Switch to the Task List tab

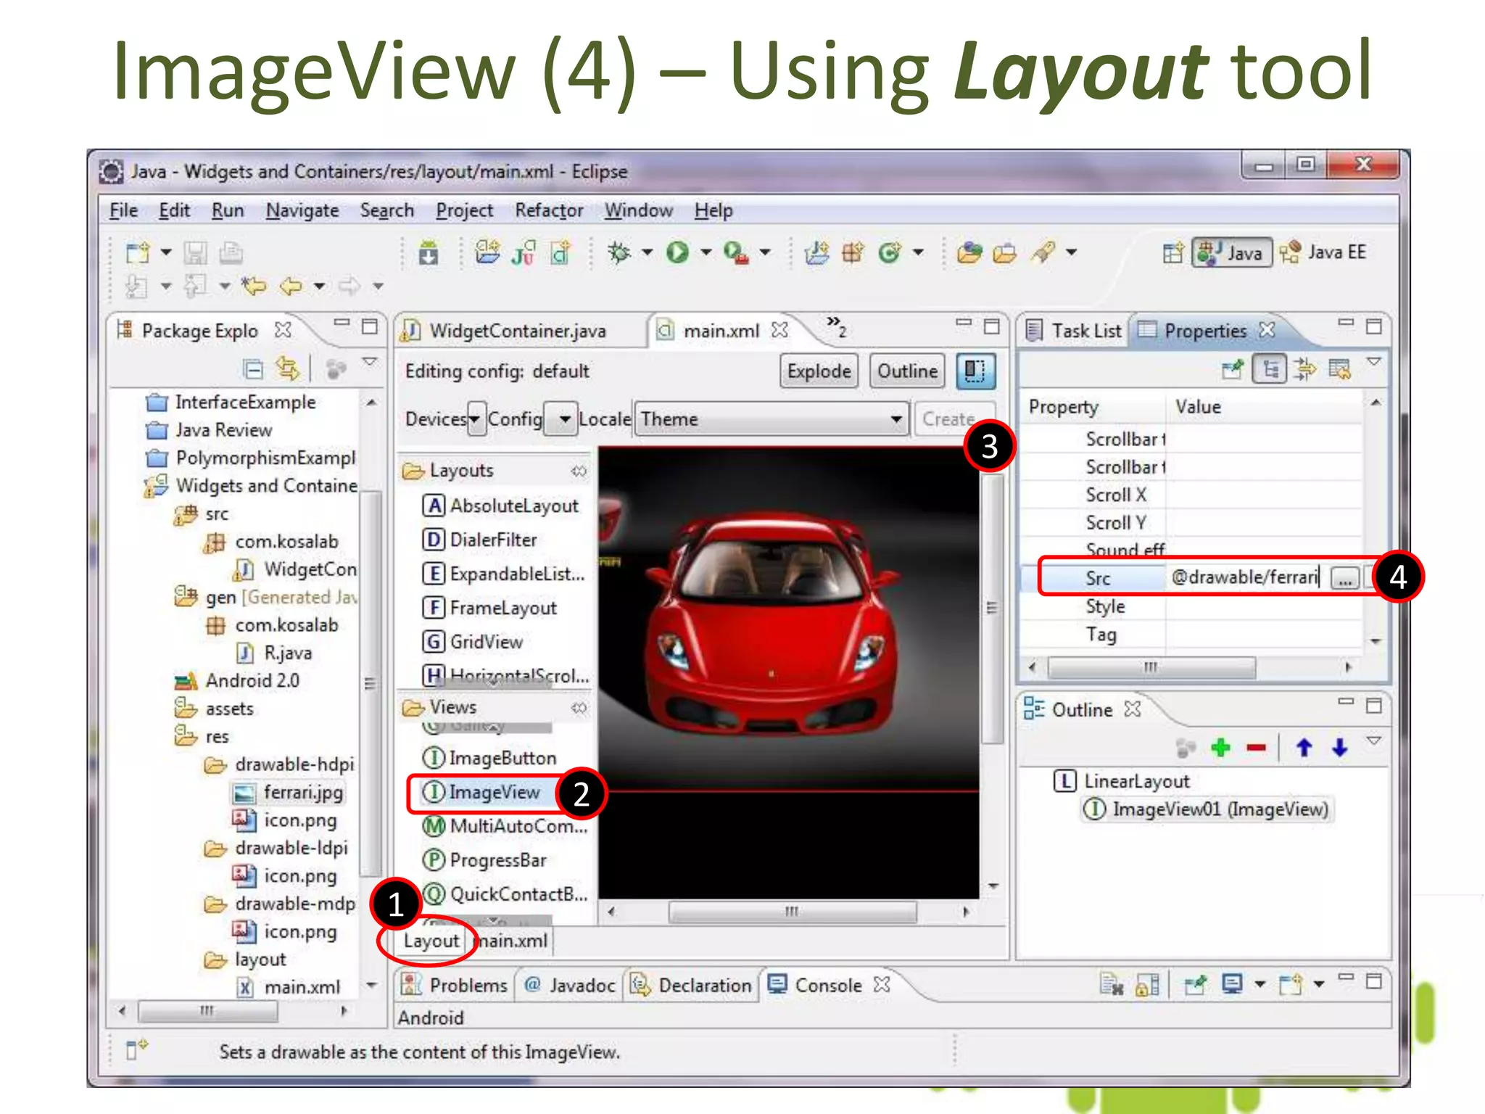click(1074, 331)
